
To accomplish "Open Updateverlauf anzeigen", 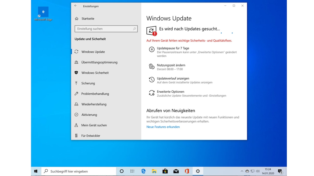I will (173, 79).
